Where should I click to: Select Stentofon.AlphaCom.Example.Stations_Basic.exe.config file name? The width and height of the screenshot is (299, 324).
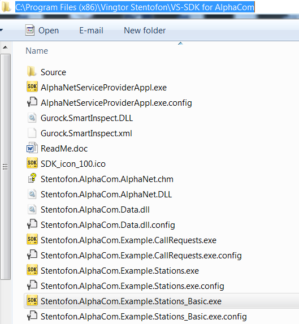[144, 317]
